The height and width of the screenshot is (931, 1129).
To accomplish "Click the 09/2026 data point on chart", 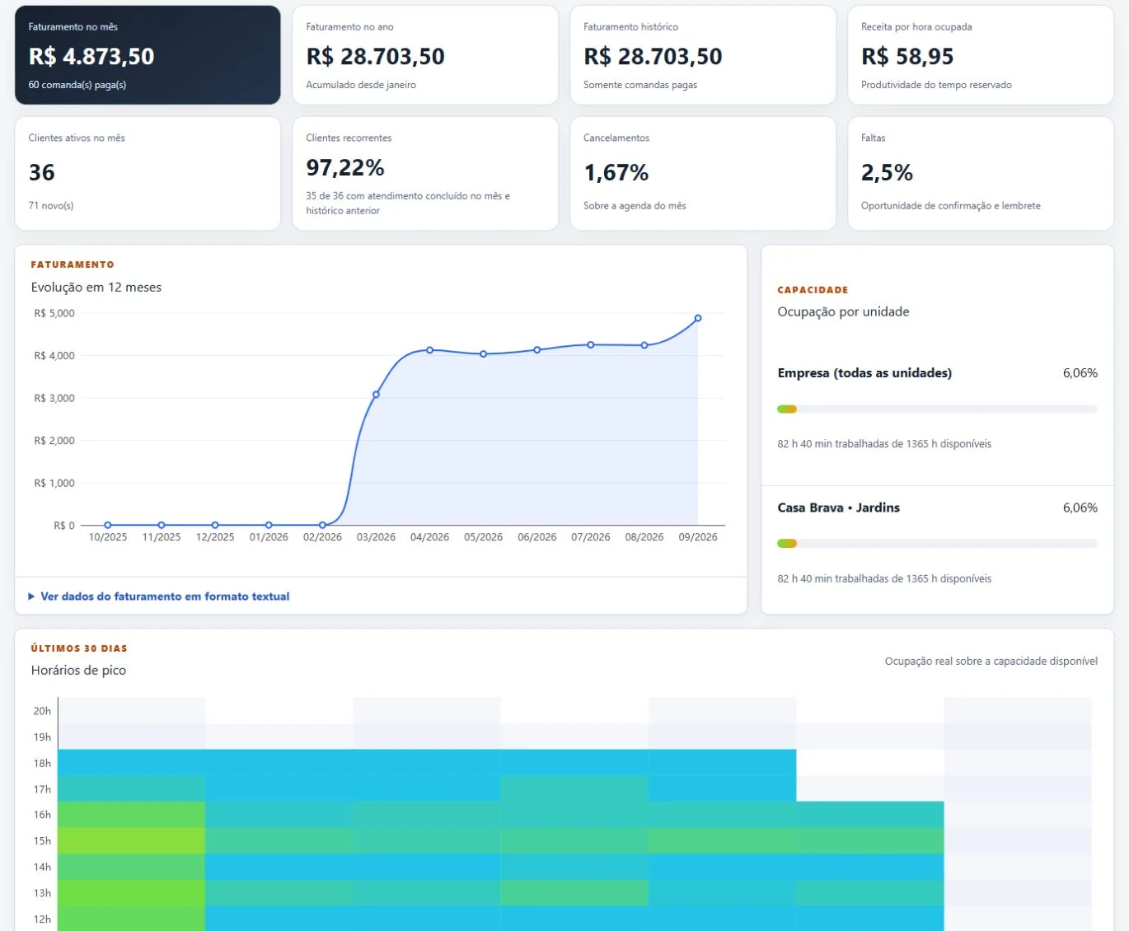I will (698, 318).
